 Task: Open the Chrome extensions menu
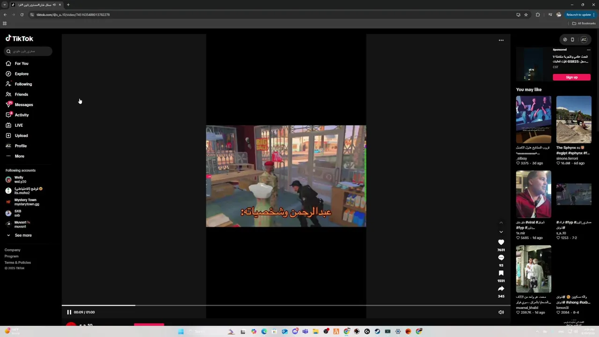538,15
